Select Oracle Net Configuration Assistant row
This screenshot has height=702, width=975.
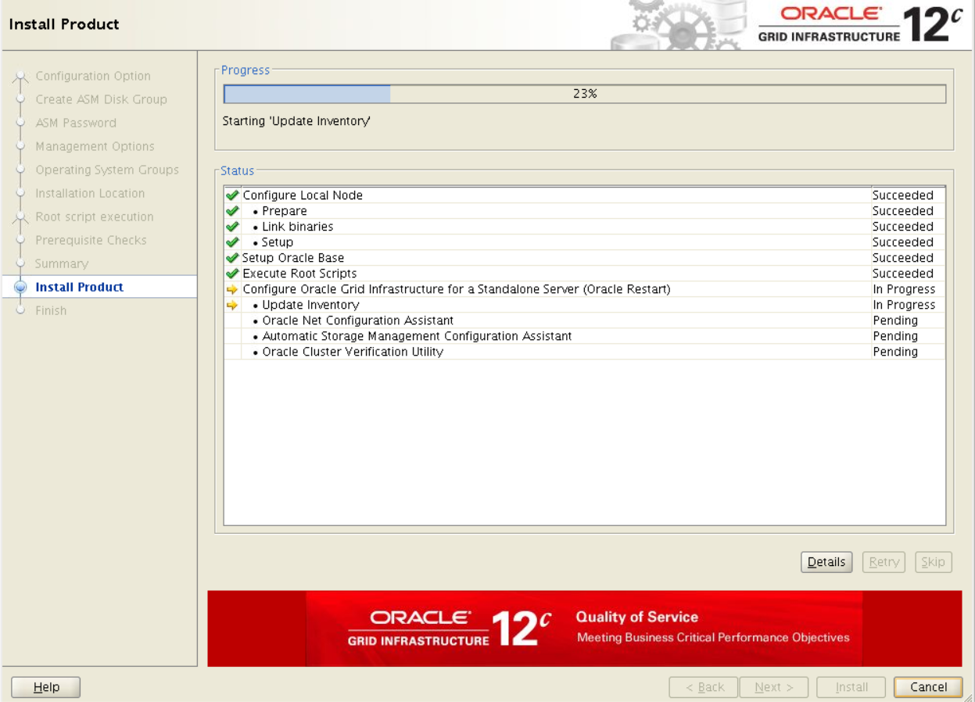(x=357, y=321)
